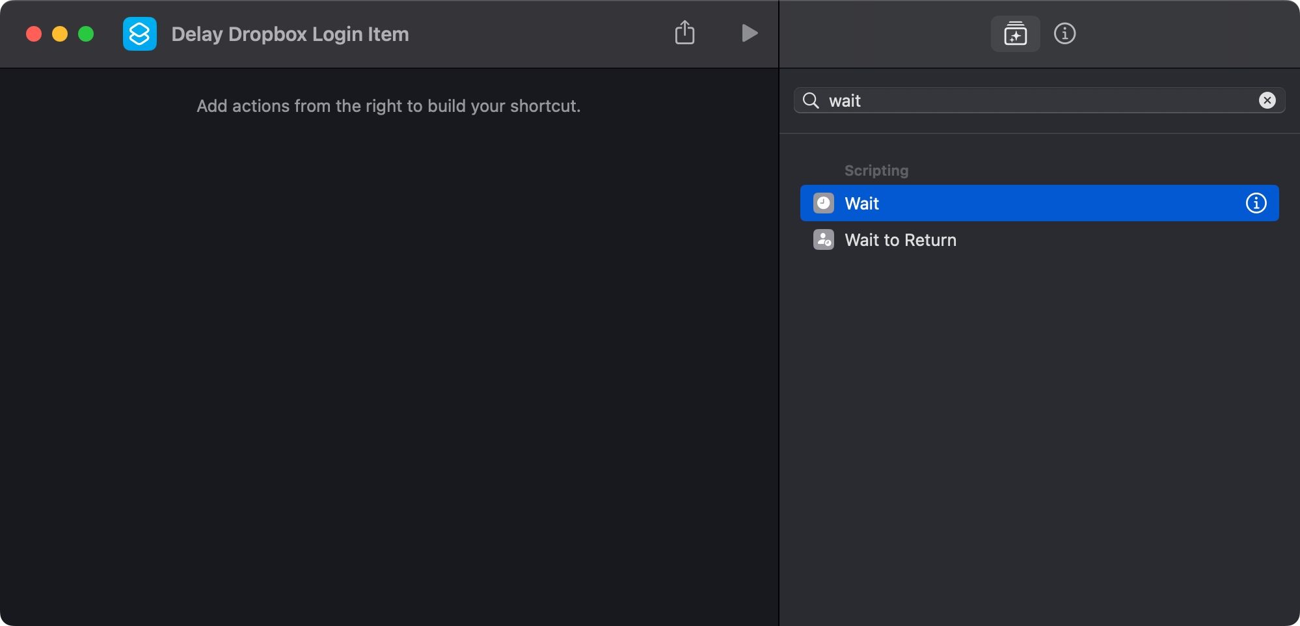1300x626 pixels.
Task: Toggle the Action Library panel button
Action: tap(1015, 34)
